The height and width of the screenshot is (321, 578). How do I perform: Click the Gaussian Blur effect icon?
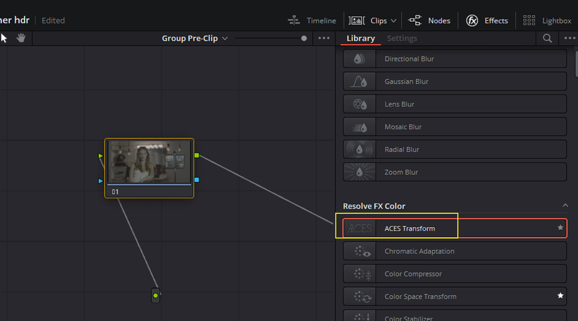pos(360,81)
